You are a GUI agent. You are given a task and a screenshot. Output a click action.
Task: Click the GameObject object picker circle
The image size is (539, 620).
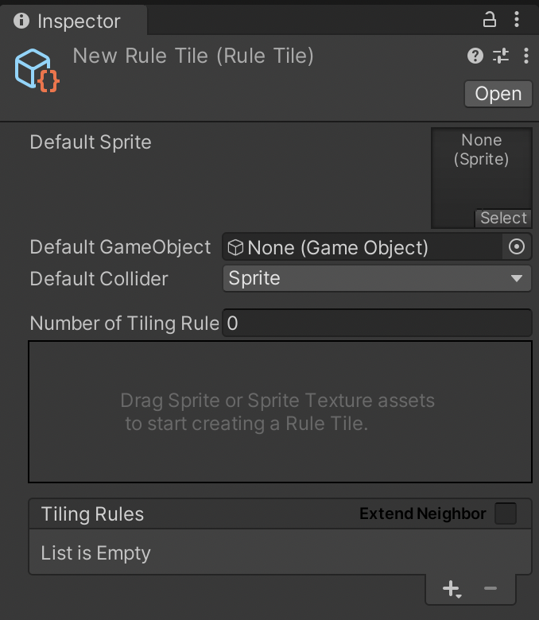click(x=517, y=246)
